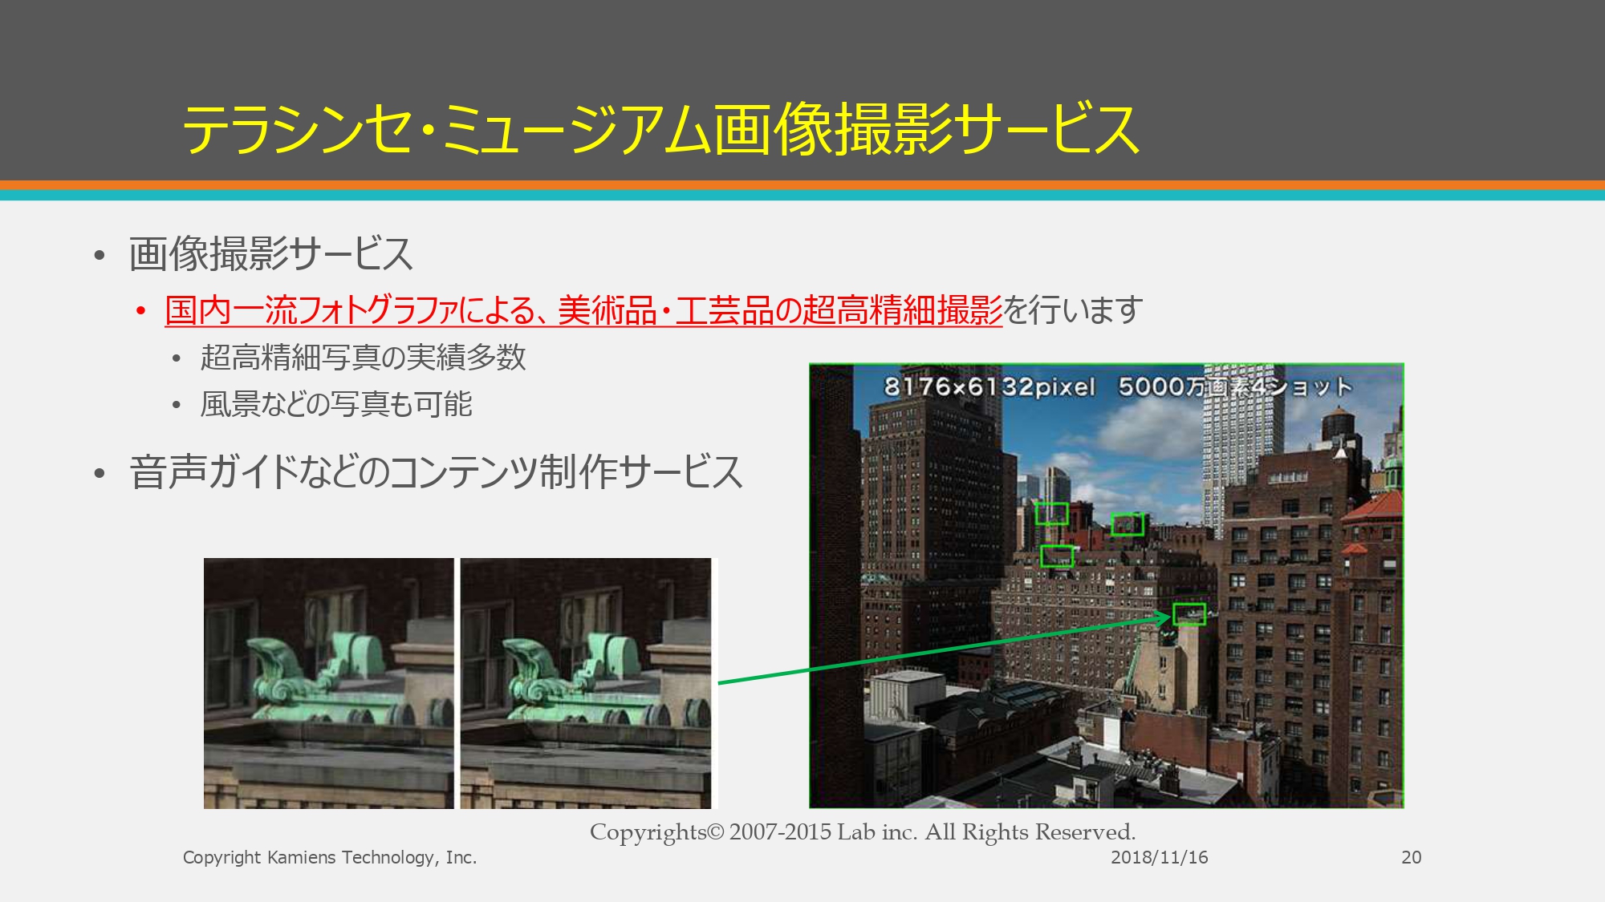Click the green box at arrow tip
Image resolution: width=1605 pixels, height=902 pixels.
[1189, 614]
